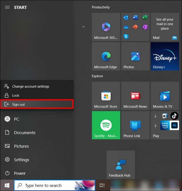This screenshot has width=182, height=191.
Task: Open Skype from the Office folder tile
Action: (126, 36)
